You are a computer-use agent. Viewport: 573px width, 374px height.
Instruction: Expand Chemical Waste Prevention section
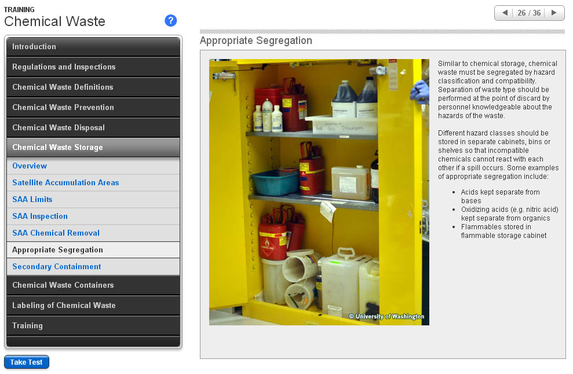point(93,108)
